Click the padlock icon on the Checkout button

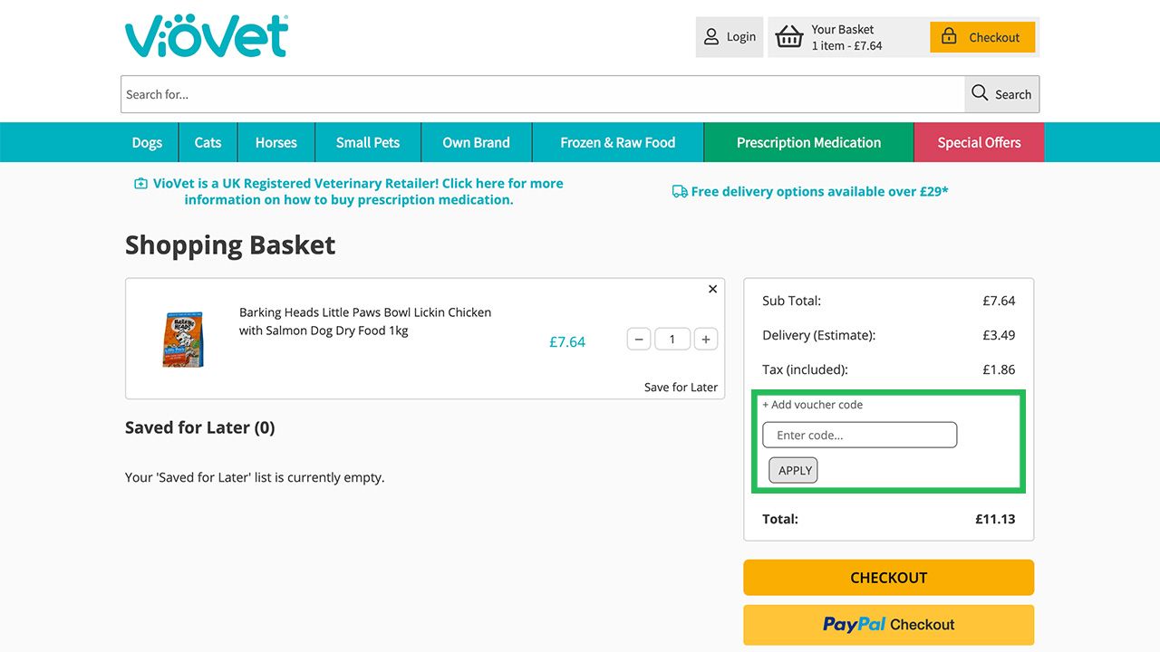point(948,36)
